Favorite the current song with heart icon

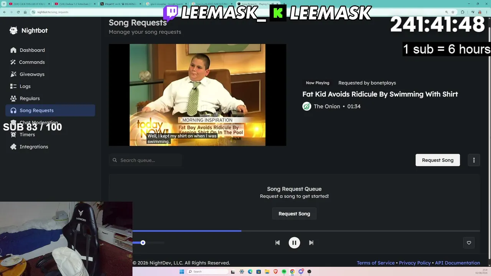pyautogui.click(x=469, y=243)
